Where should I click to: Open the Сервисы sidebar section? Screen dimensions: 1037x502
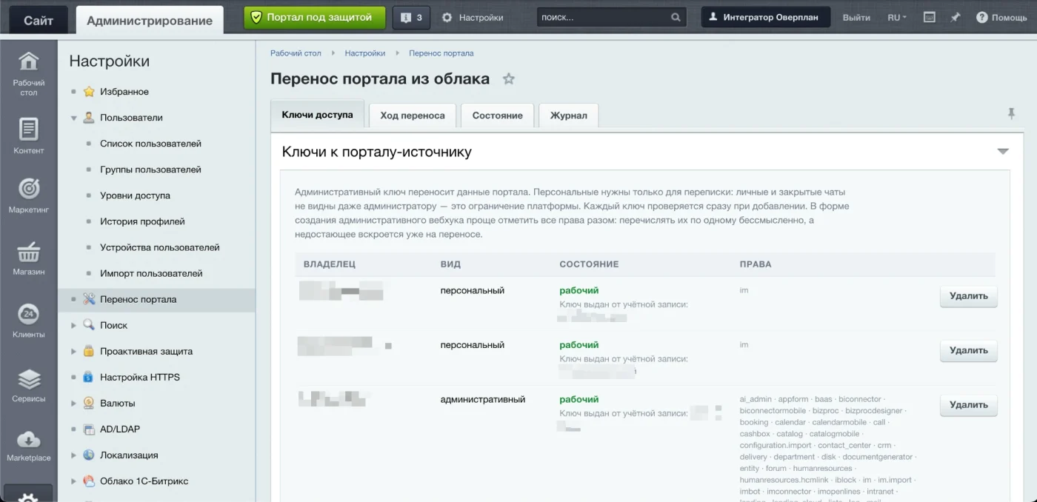click(x=28, y=385)
